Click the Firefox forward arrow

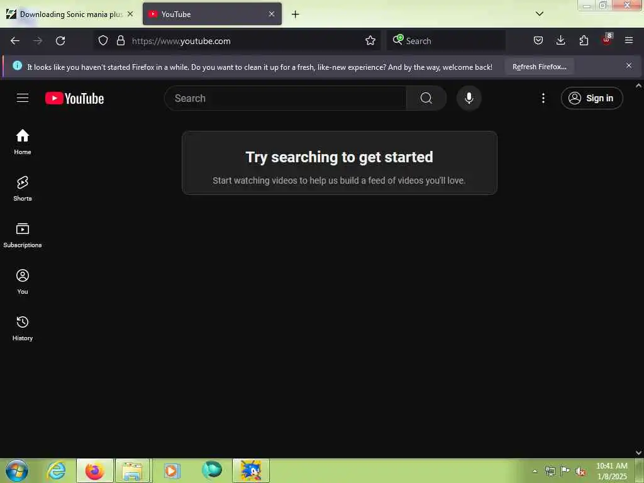pos(38,41)
